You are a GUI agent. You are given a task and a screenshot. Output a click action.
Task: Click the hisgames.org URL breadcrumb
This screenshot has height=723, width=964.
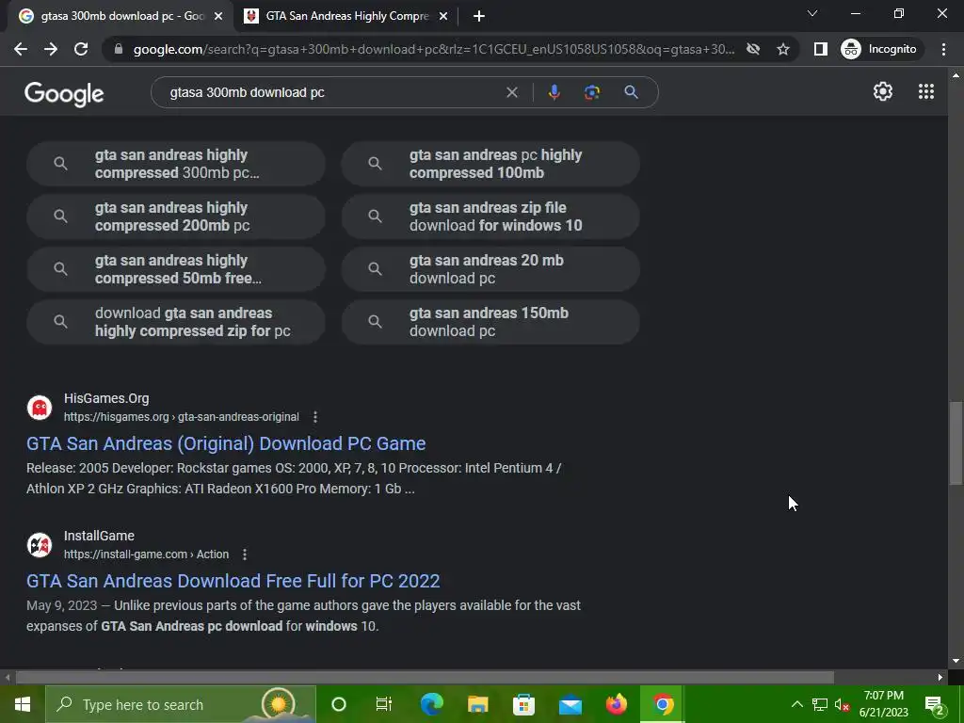point(182,417)
